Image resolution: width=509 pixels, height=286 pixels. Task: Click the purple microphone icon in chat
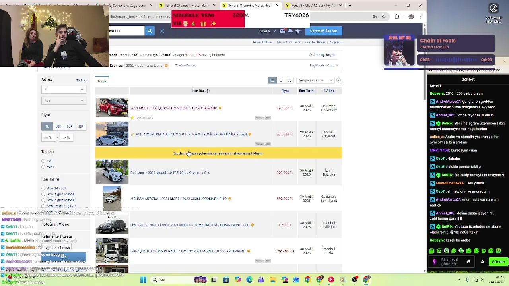pos(434,262)
